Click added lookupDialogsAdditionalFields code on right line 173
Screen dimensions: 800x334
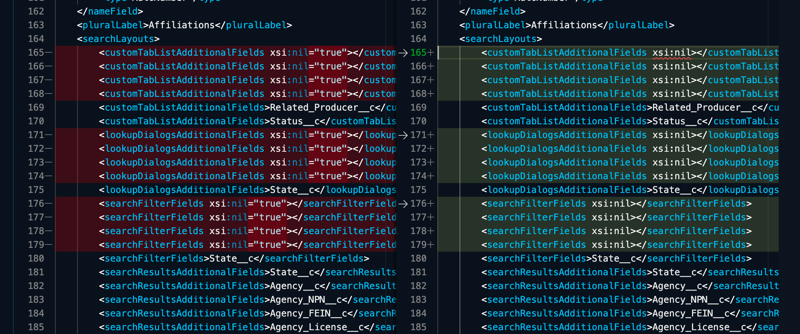[630, 162]
